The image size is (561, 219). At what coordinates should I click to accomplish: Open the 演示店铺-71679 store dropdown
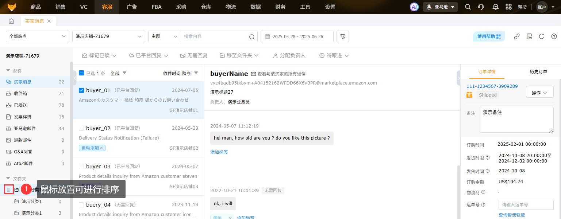109,36
